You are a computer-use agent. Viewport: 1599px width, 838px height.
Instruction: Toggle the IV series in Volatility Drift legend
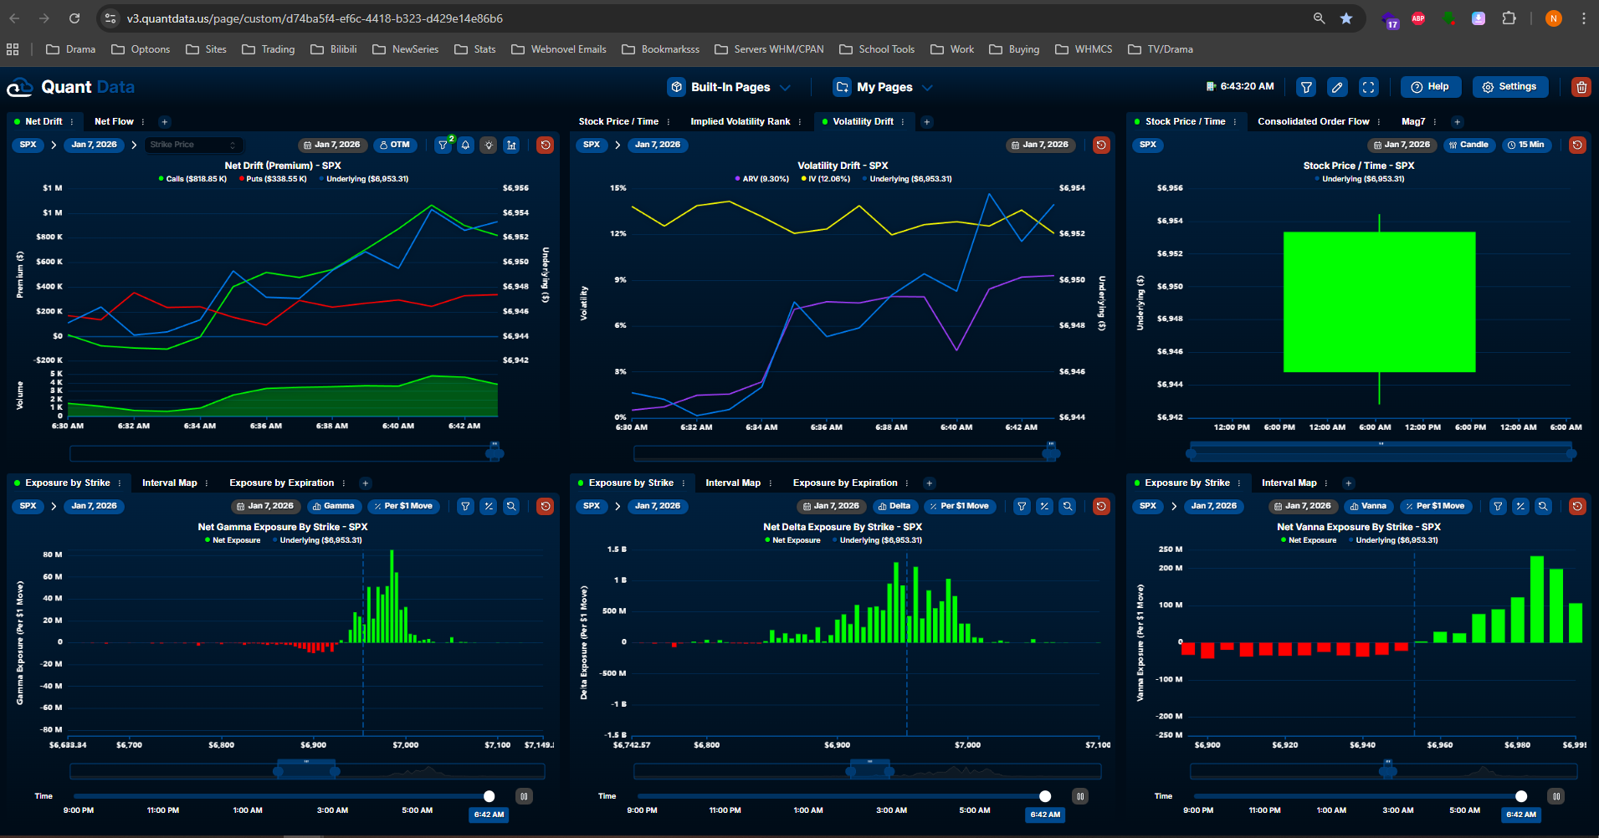[x=828, y=179]
